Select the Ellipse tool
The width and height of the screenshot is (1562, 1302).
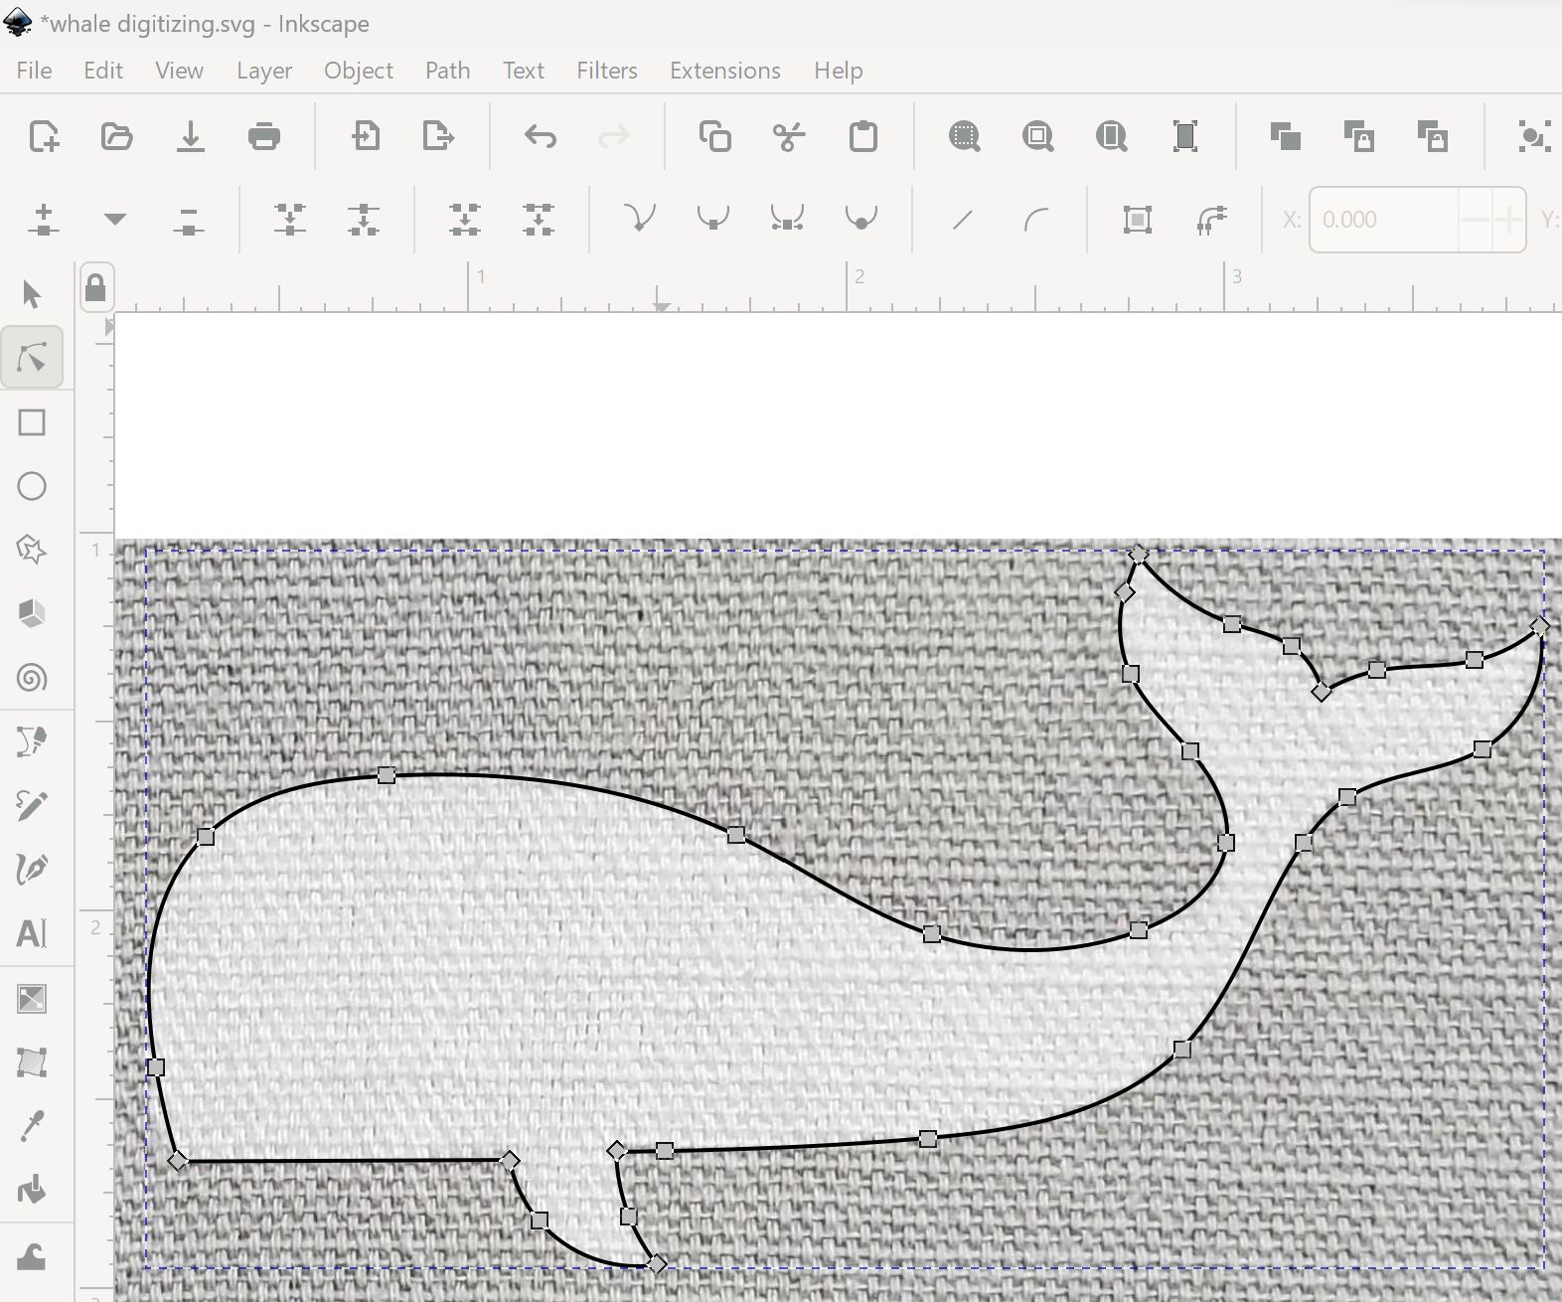tap(32, 486)
